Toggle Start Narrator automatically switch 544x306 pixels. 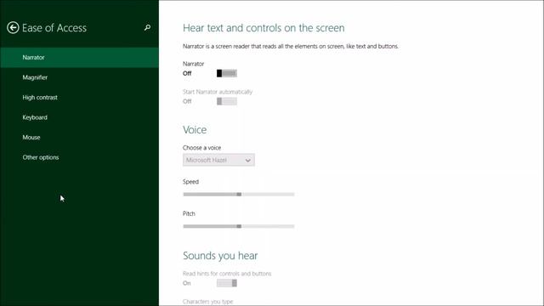pos(227,101)
